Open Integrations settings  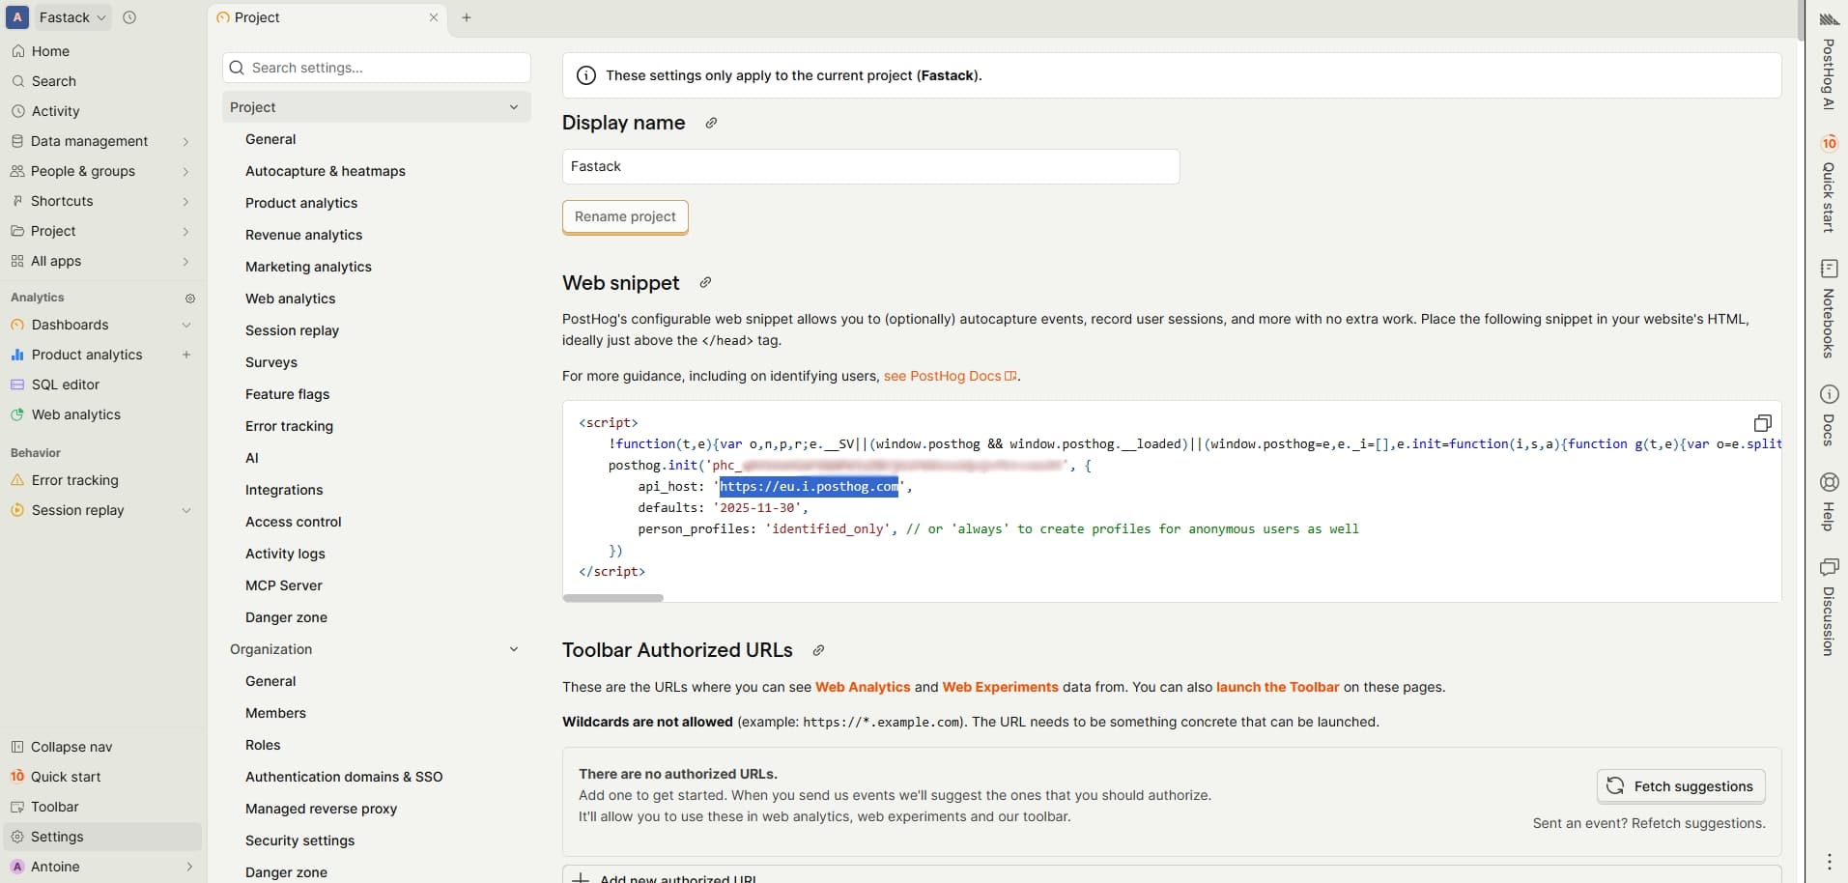(284, 490)
